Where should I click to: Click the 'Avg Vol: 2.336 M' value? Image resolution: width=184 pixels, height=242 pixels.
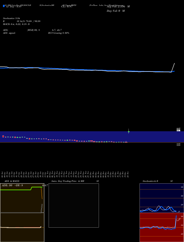118,7
